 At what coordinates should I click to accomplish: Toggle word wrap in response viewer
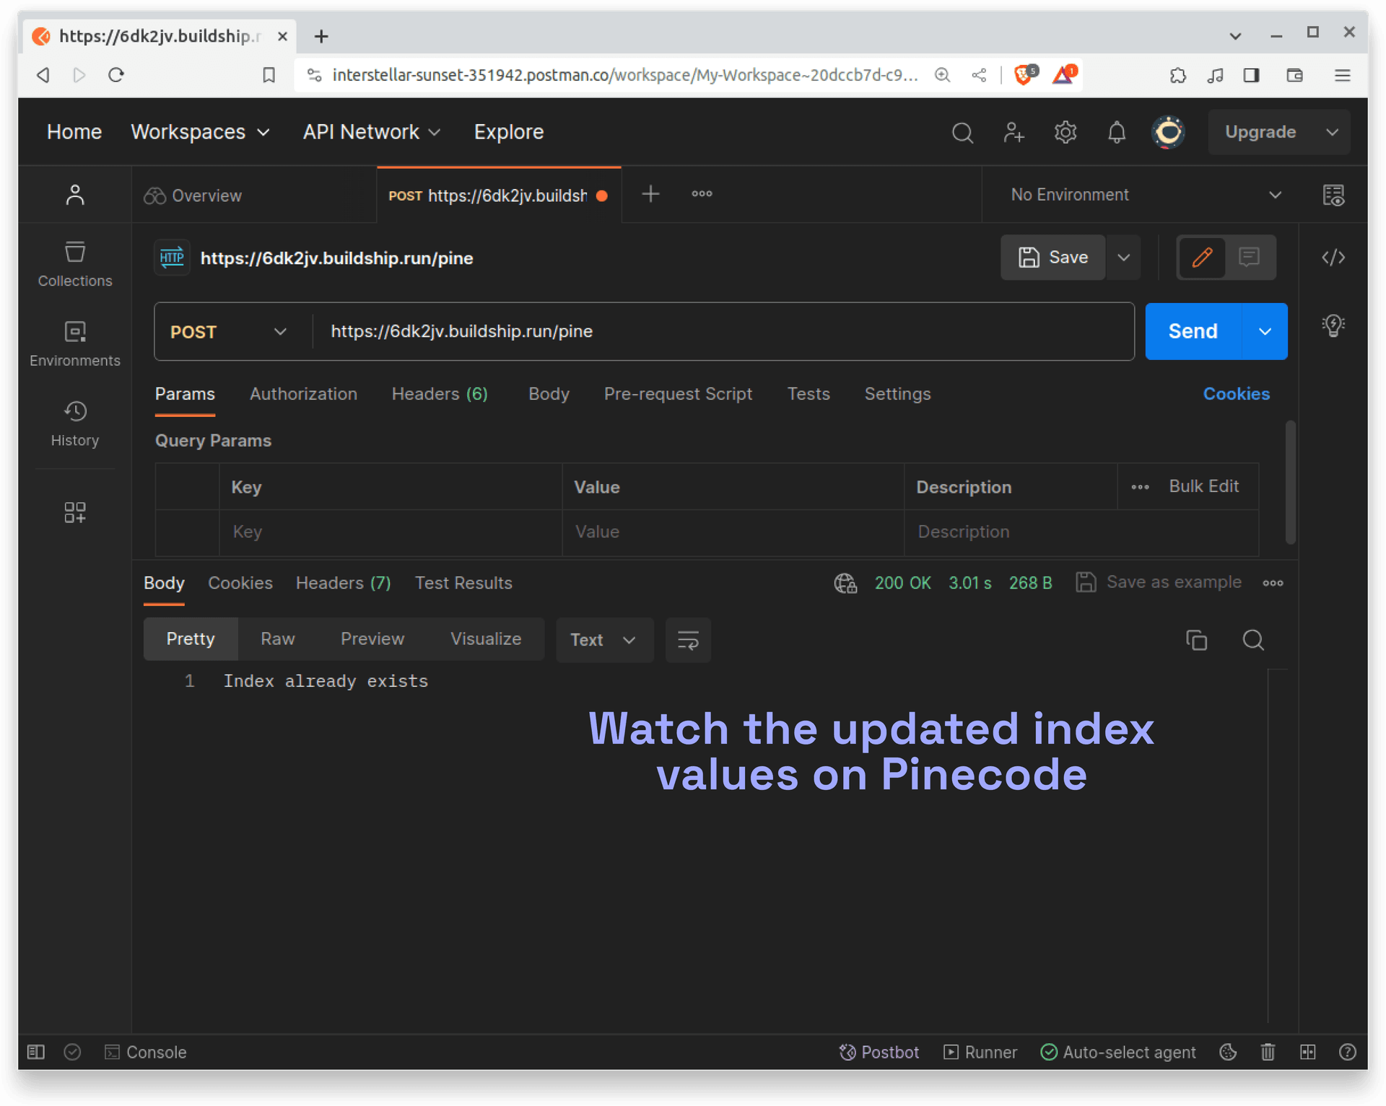[687, 640]
